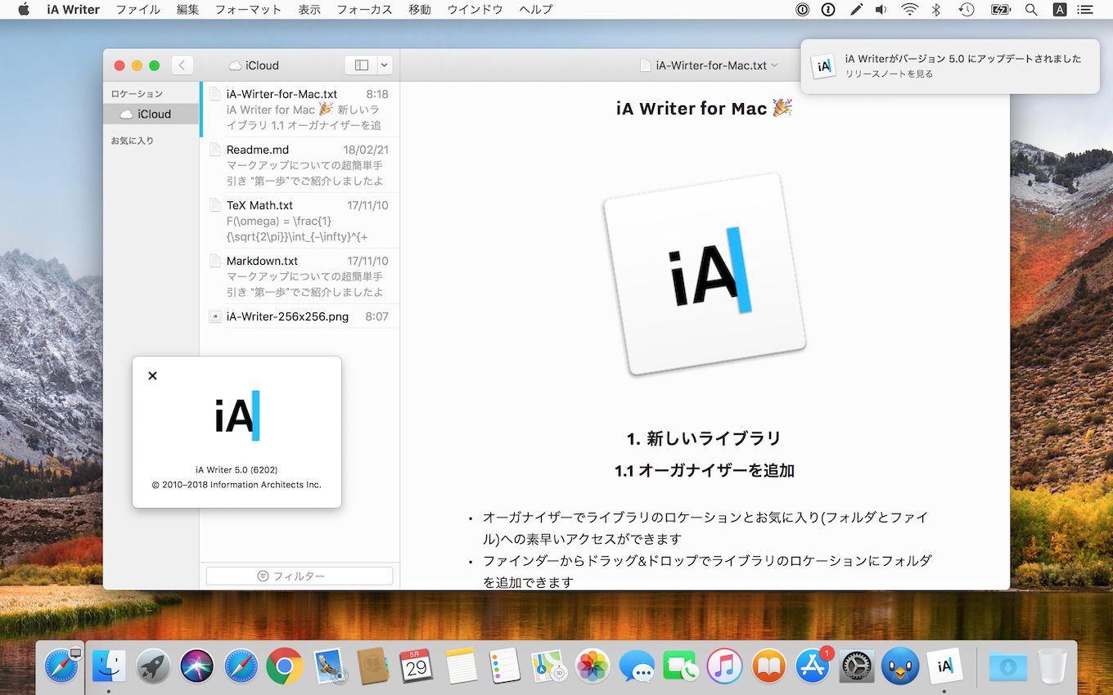Open the ファイル menu
This screenshot has height=695, width=1113.
click(138, 10)
